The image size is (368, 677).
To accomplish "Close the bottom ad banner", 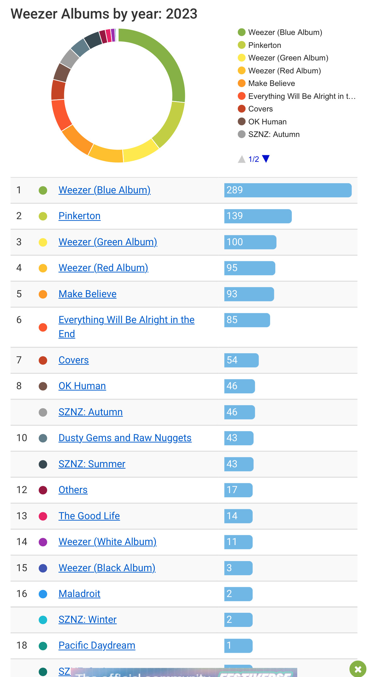I will click(x=358, y=669).
